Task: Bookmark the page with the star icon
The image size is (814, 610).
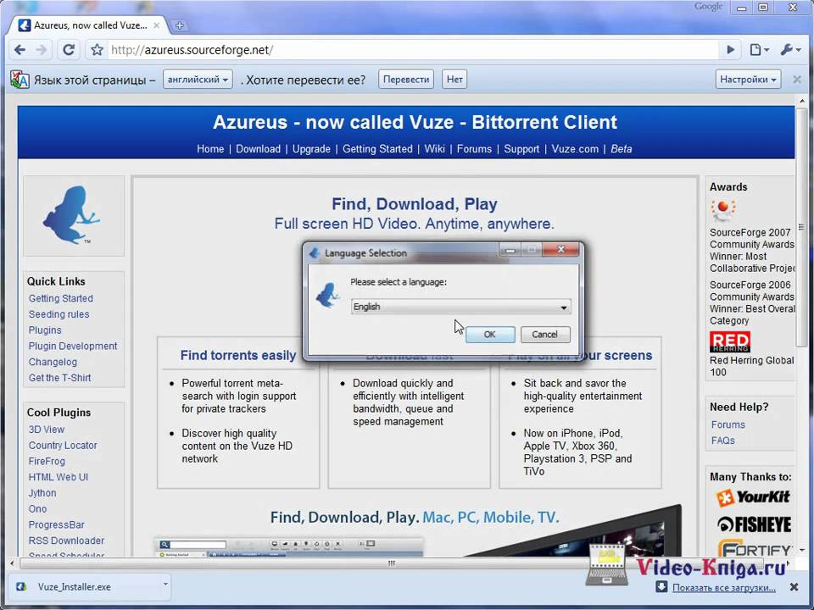Action: point(97,50)
